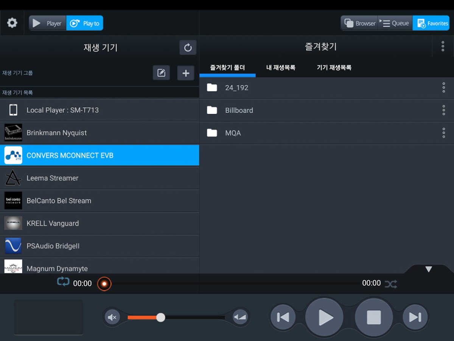Click the Billboard folder name
This screenshot has width=454, height=341.
(x=239, y=111)
